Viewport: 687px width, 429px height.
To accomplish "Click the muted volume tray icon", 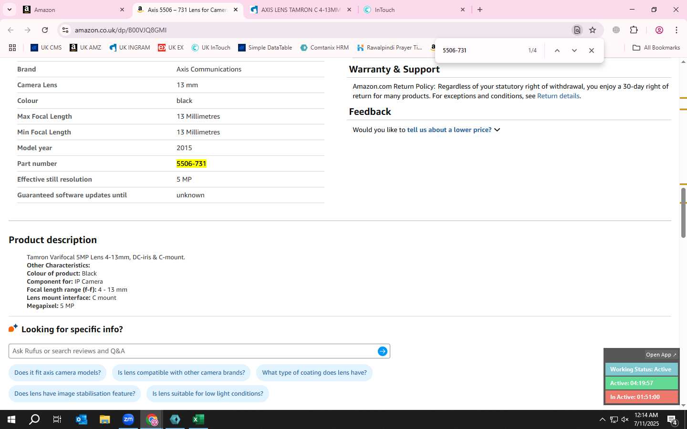I will [x=625, y=419].
